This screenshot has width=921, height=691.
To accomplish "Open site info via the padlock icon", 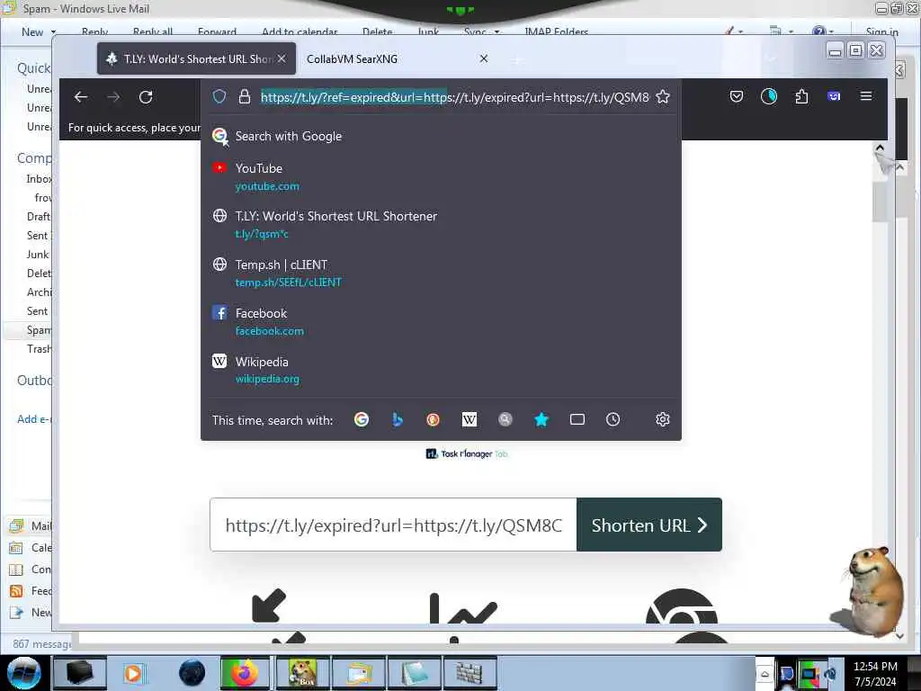I will [x=245, y=97].
